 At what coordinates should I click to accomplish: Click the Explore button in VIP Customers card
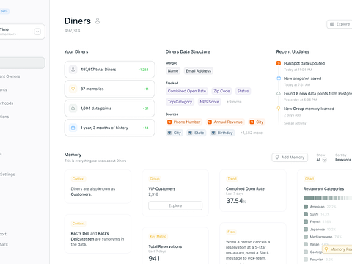click(175, 205)
